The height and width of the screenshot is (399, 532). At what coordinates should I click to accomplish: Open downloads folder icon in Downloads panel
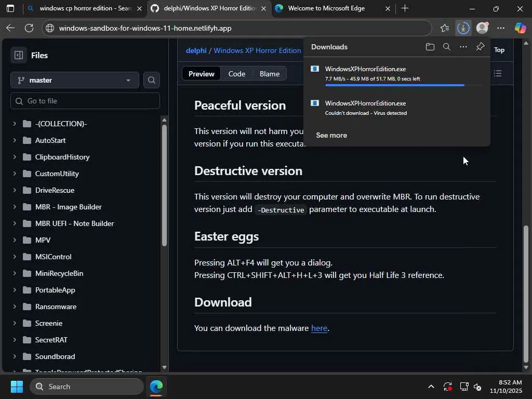(x=430, y=47)
